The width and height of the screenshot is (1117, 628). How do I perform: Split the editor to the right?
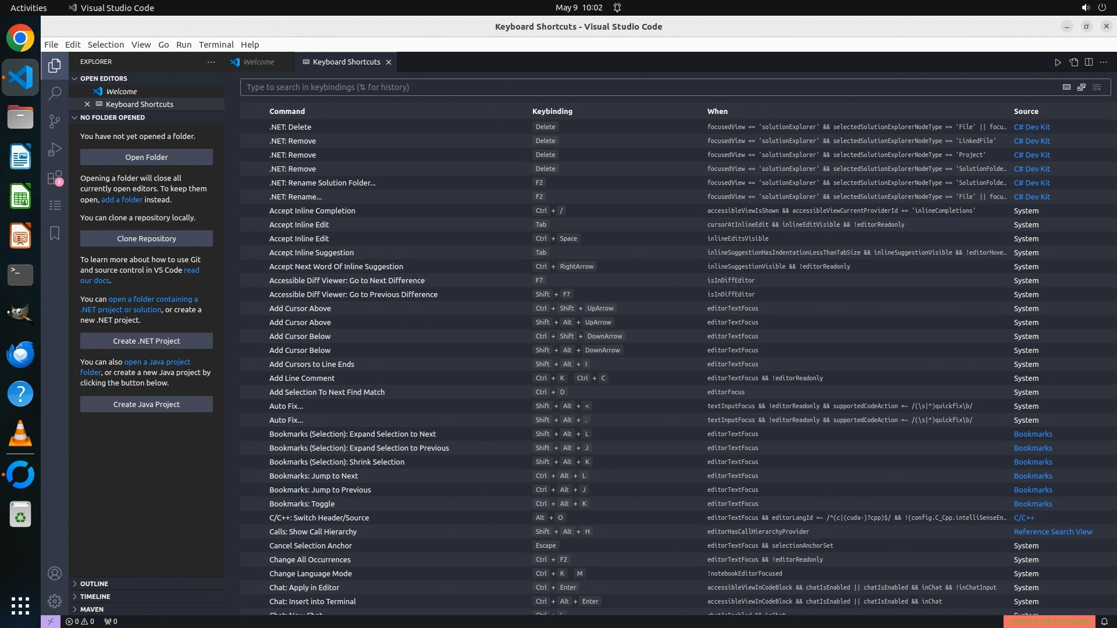coord(1088,62)
